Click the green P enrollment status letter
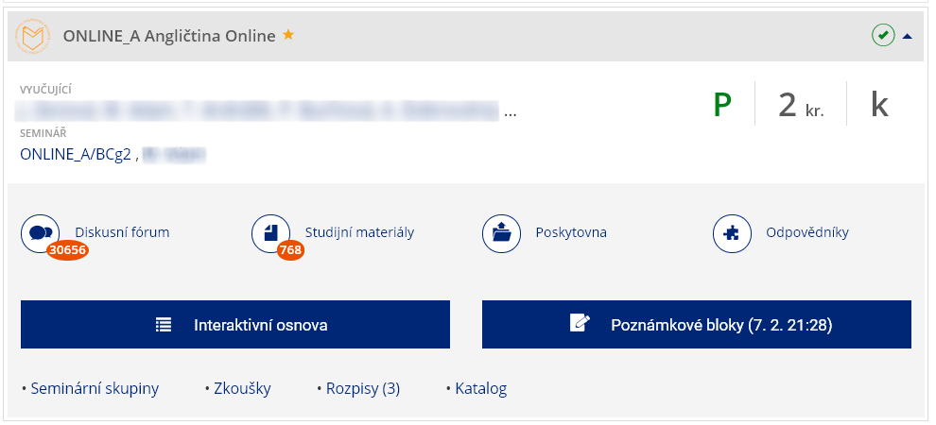Image resolution: width=936 pixels, height=425 pixels. coord(722,104)
